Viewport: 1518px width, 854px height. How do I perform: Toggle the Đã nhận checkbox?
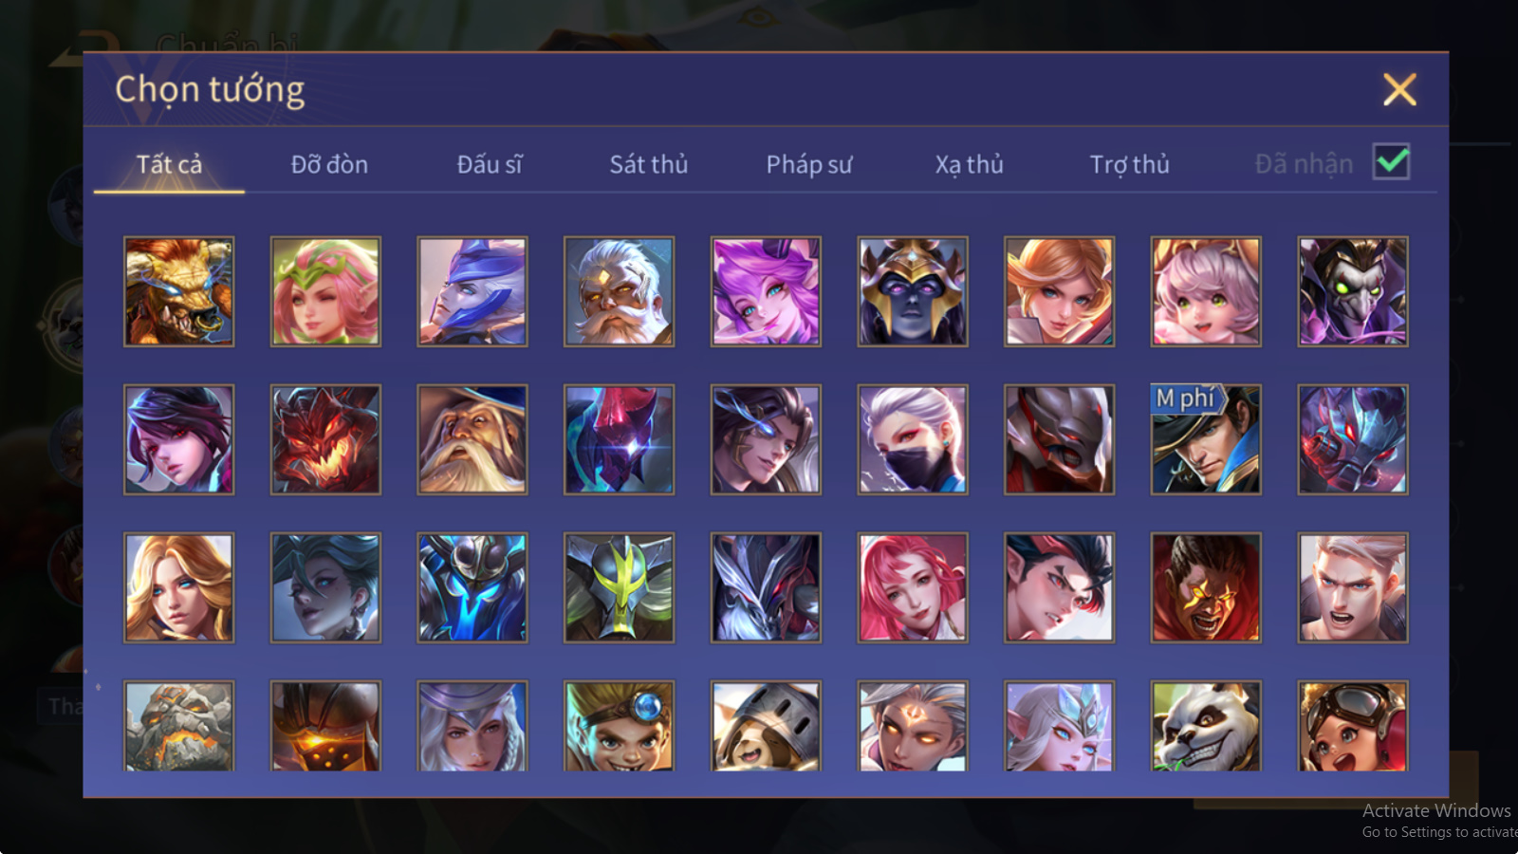(x=1391, y=162)
